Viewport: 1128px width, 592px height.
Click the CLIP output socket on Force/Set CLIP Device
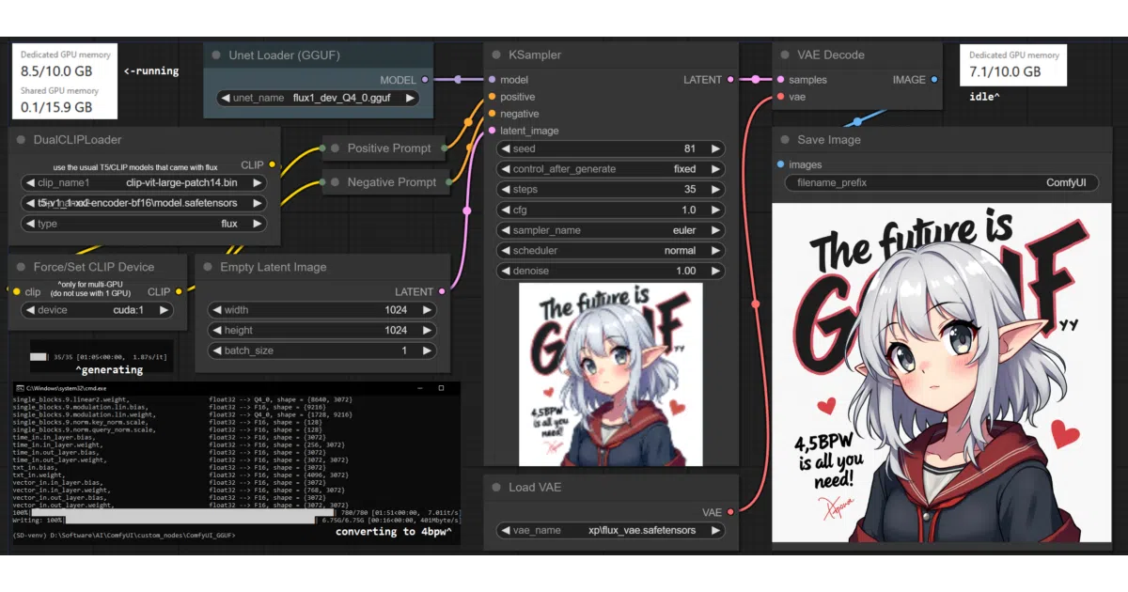(x=179, y=291)
